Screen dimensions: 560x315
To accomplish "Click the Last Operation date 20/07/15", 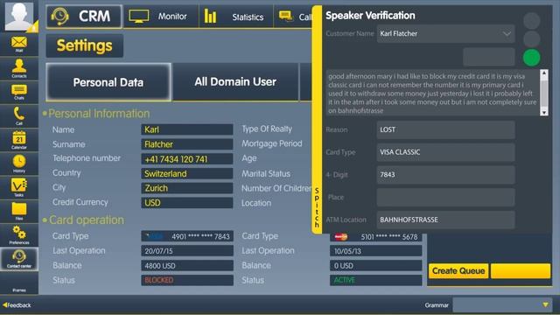I will tap(187, 251).
